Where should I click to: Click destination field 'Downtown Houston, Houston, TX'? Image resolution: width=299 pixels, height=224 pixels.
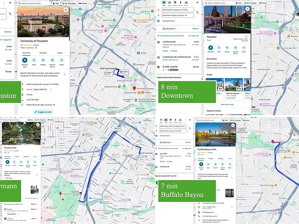tap(178, 16)
